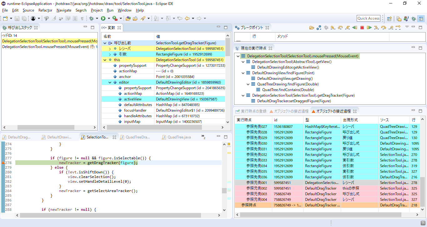Switch to the Debug perspective bug icon
The height and width of the screenshot is (227, 427).
tap(414, 19)
